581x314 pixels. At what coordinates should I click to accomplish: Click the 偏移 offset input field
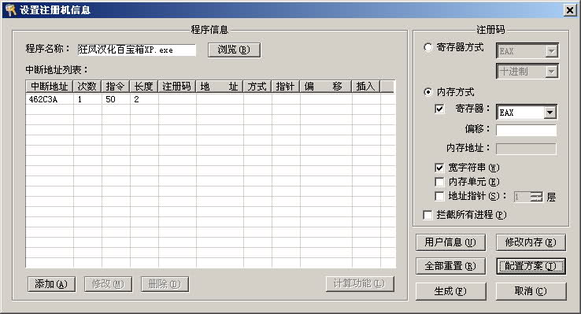526,130
